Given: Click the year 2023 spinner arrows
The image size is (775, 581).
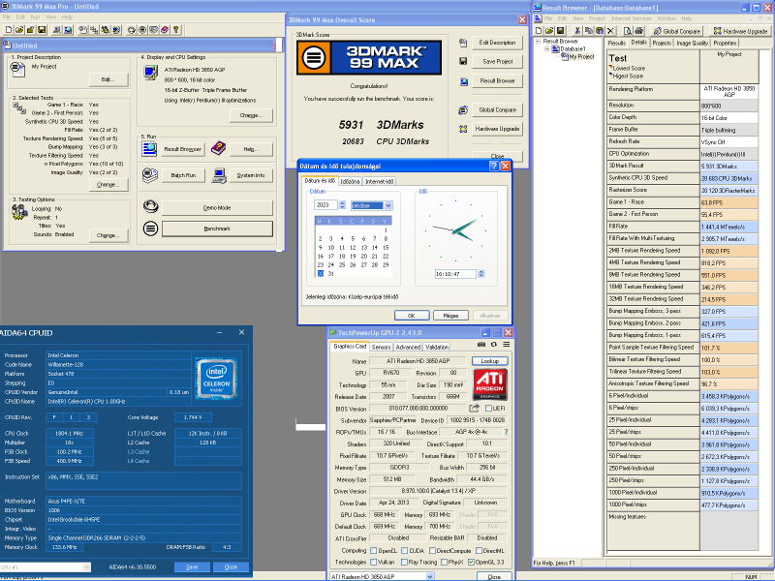Looking at the screenshot, I should [342, 205].
